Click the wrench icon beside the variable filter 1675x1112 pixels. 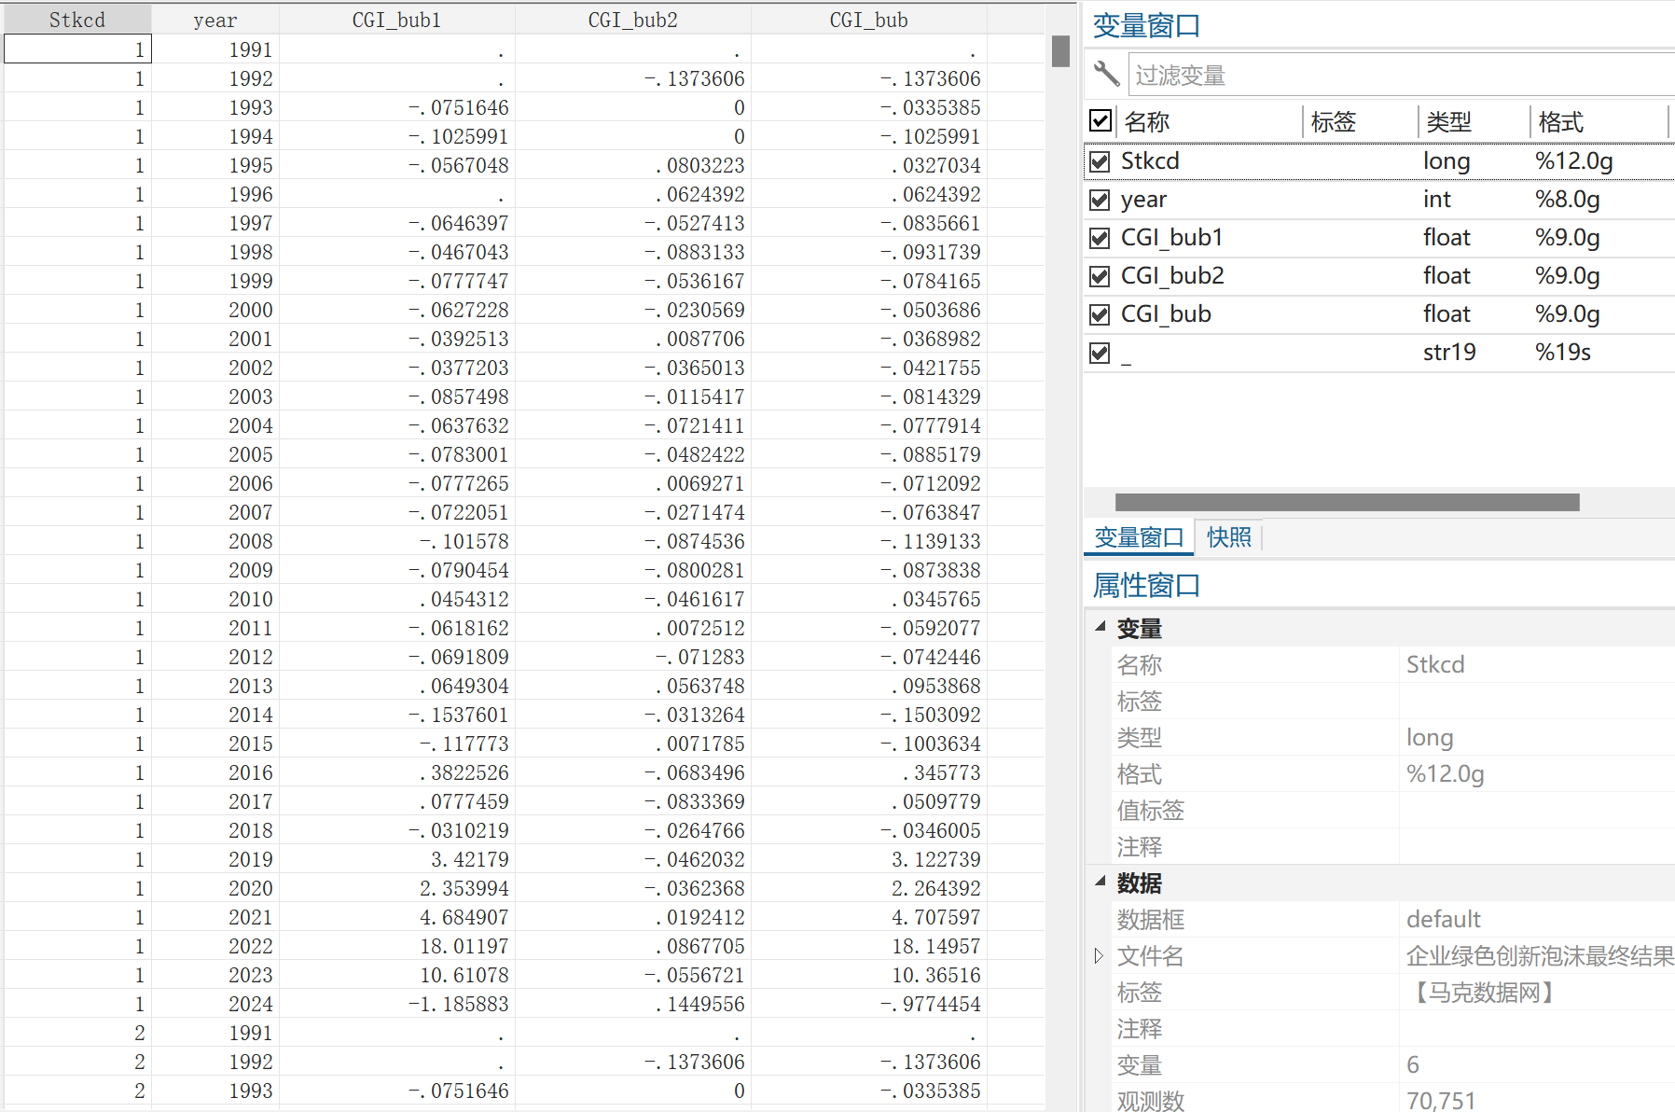coord(1106,74)
